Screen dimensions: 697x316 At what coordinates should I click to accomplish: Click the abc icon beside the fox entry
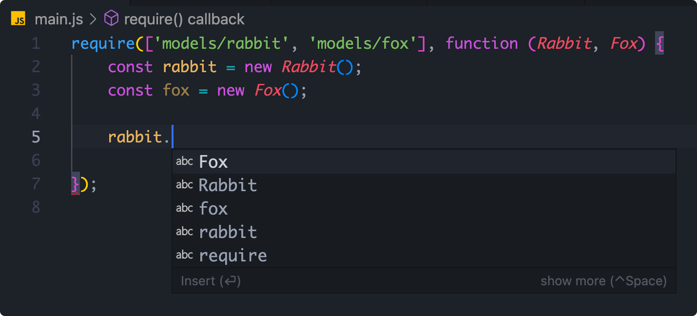coord(185,208)
